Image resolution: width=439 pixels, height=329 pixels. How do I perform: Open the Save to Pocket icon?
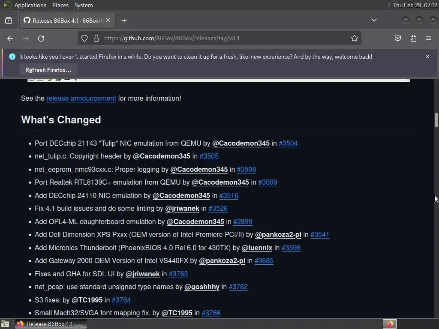(398, 38)
